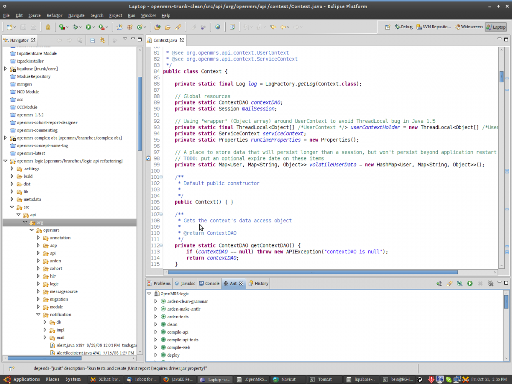Switch to the Console tab

click(209, 283)
